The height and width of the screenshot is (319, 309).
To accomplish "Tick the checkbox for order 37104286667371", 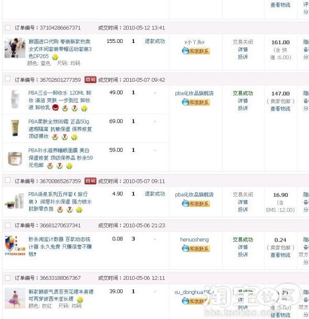I will coord(7,28).
